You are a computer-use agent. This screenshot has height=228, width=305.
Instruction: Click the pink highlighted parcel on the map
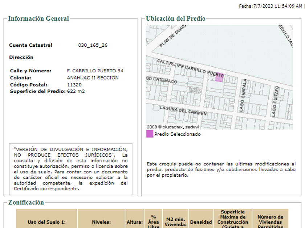pyautogui.click(x=219, y=77)
